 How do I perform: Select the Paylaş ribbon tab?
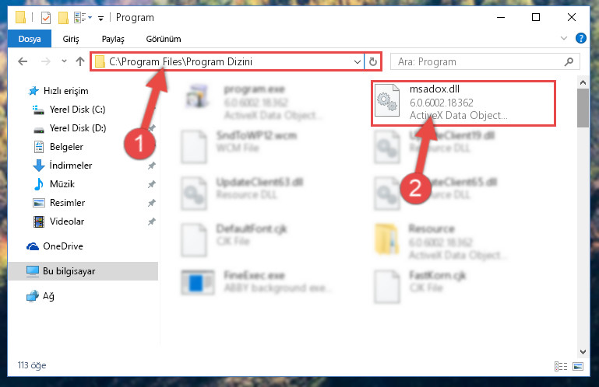coord(113,39)
